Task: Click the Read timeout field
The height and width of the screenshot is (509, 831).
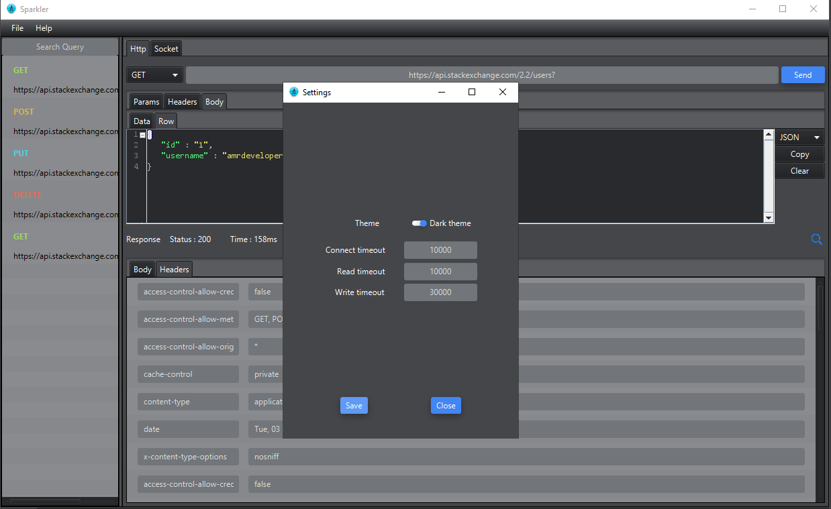Action: pyautogui.click(x=440, y=272)
